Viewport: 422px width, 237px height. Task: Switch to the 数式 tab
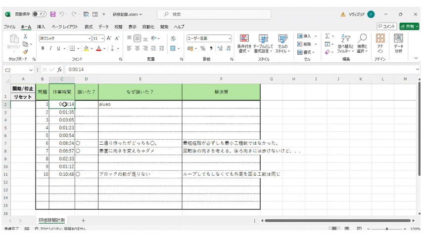coord(89,27)
